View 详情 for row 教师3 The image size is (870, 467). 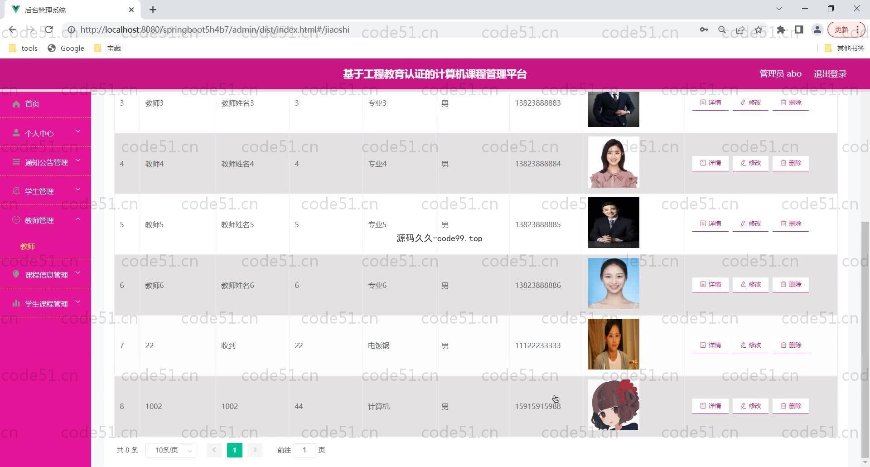(x=710, y=102)
